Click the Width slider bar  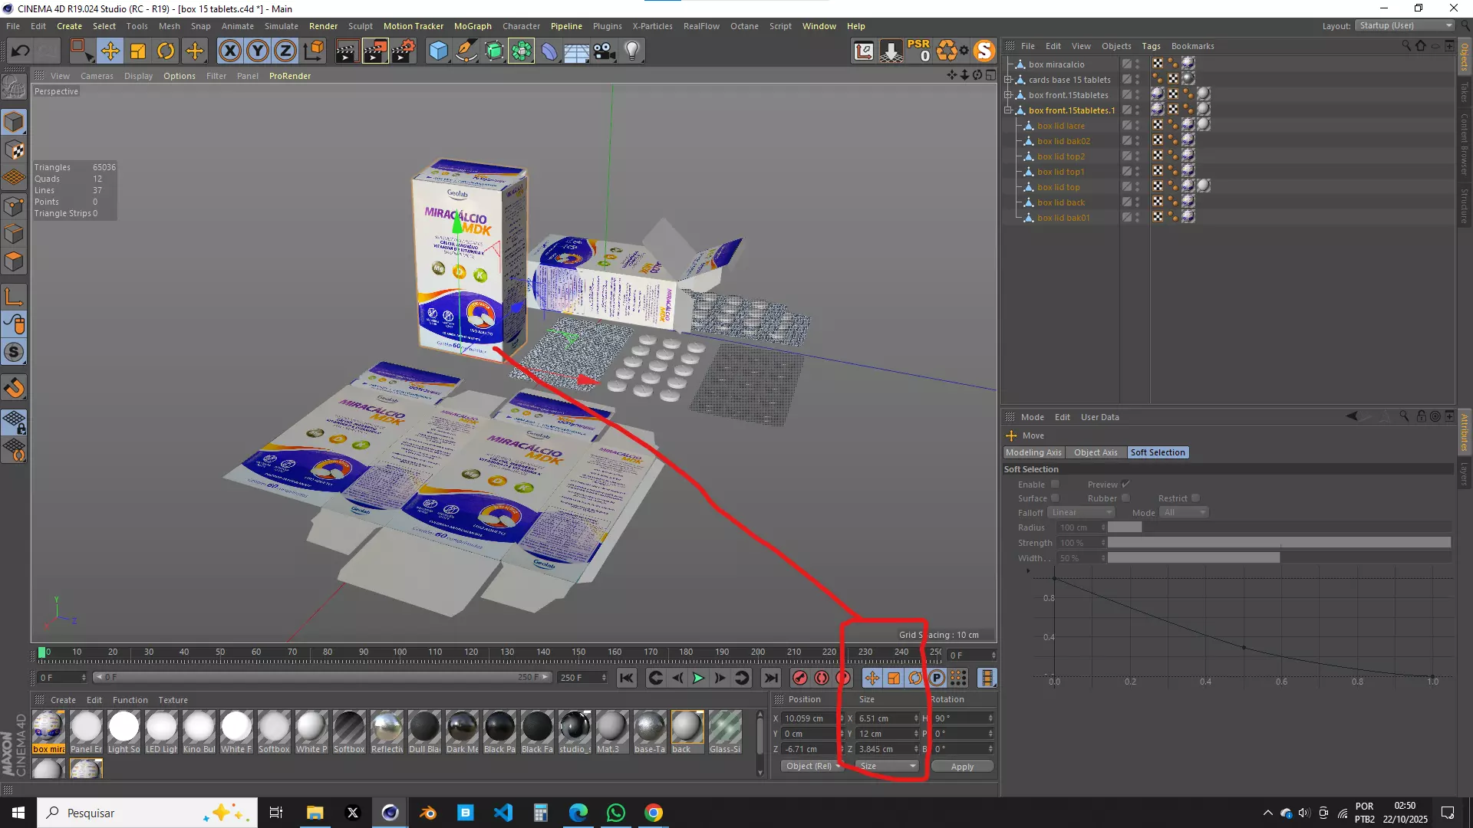[x=1279, y=558]
